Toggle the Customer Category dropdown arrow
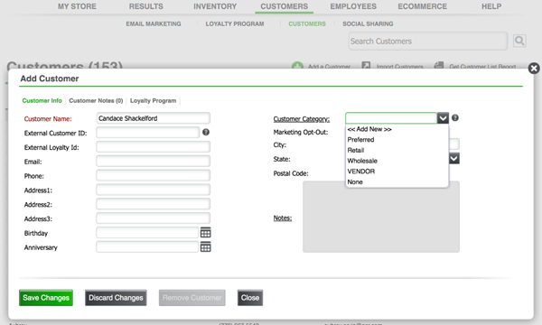 coord(443,118)
